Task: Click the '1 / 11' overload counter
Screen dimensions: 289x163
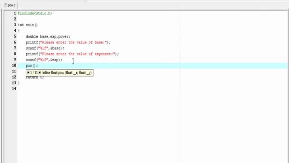Action: [x=34, y=72]
